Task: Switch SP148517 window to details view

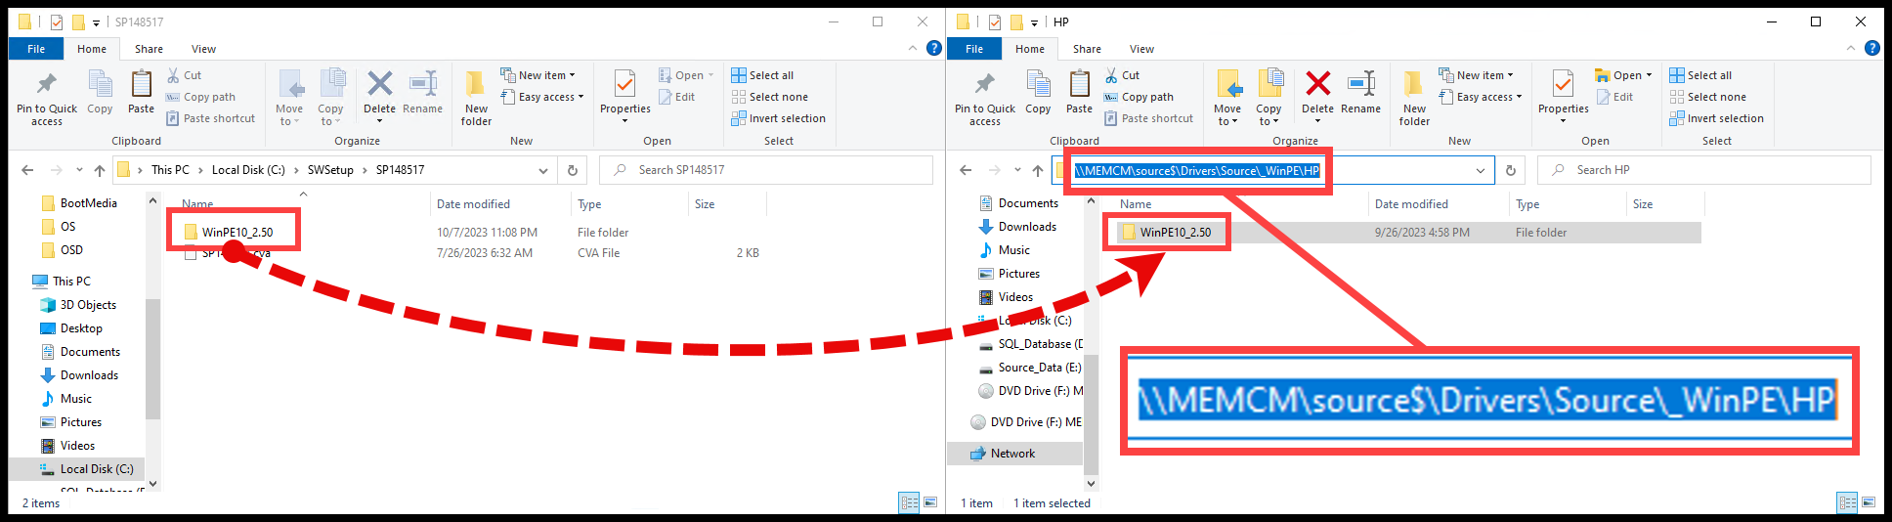Action: coord(909,502)
